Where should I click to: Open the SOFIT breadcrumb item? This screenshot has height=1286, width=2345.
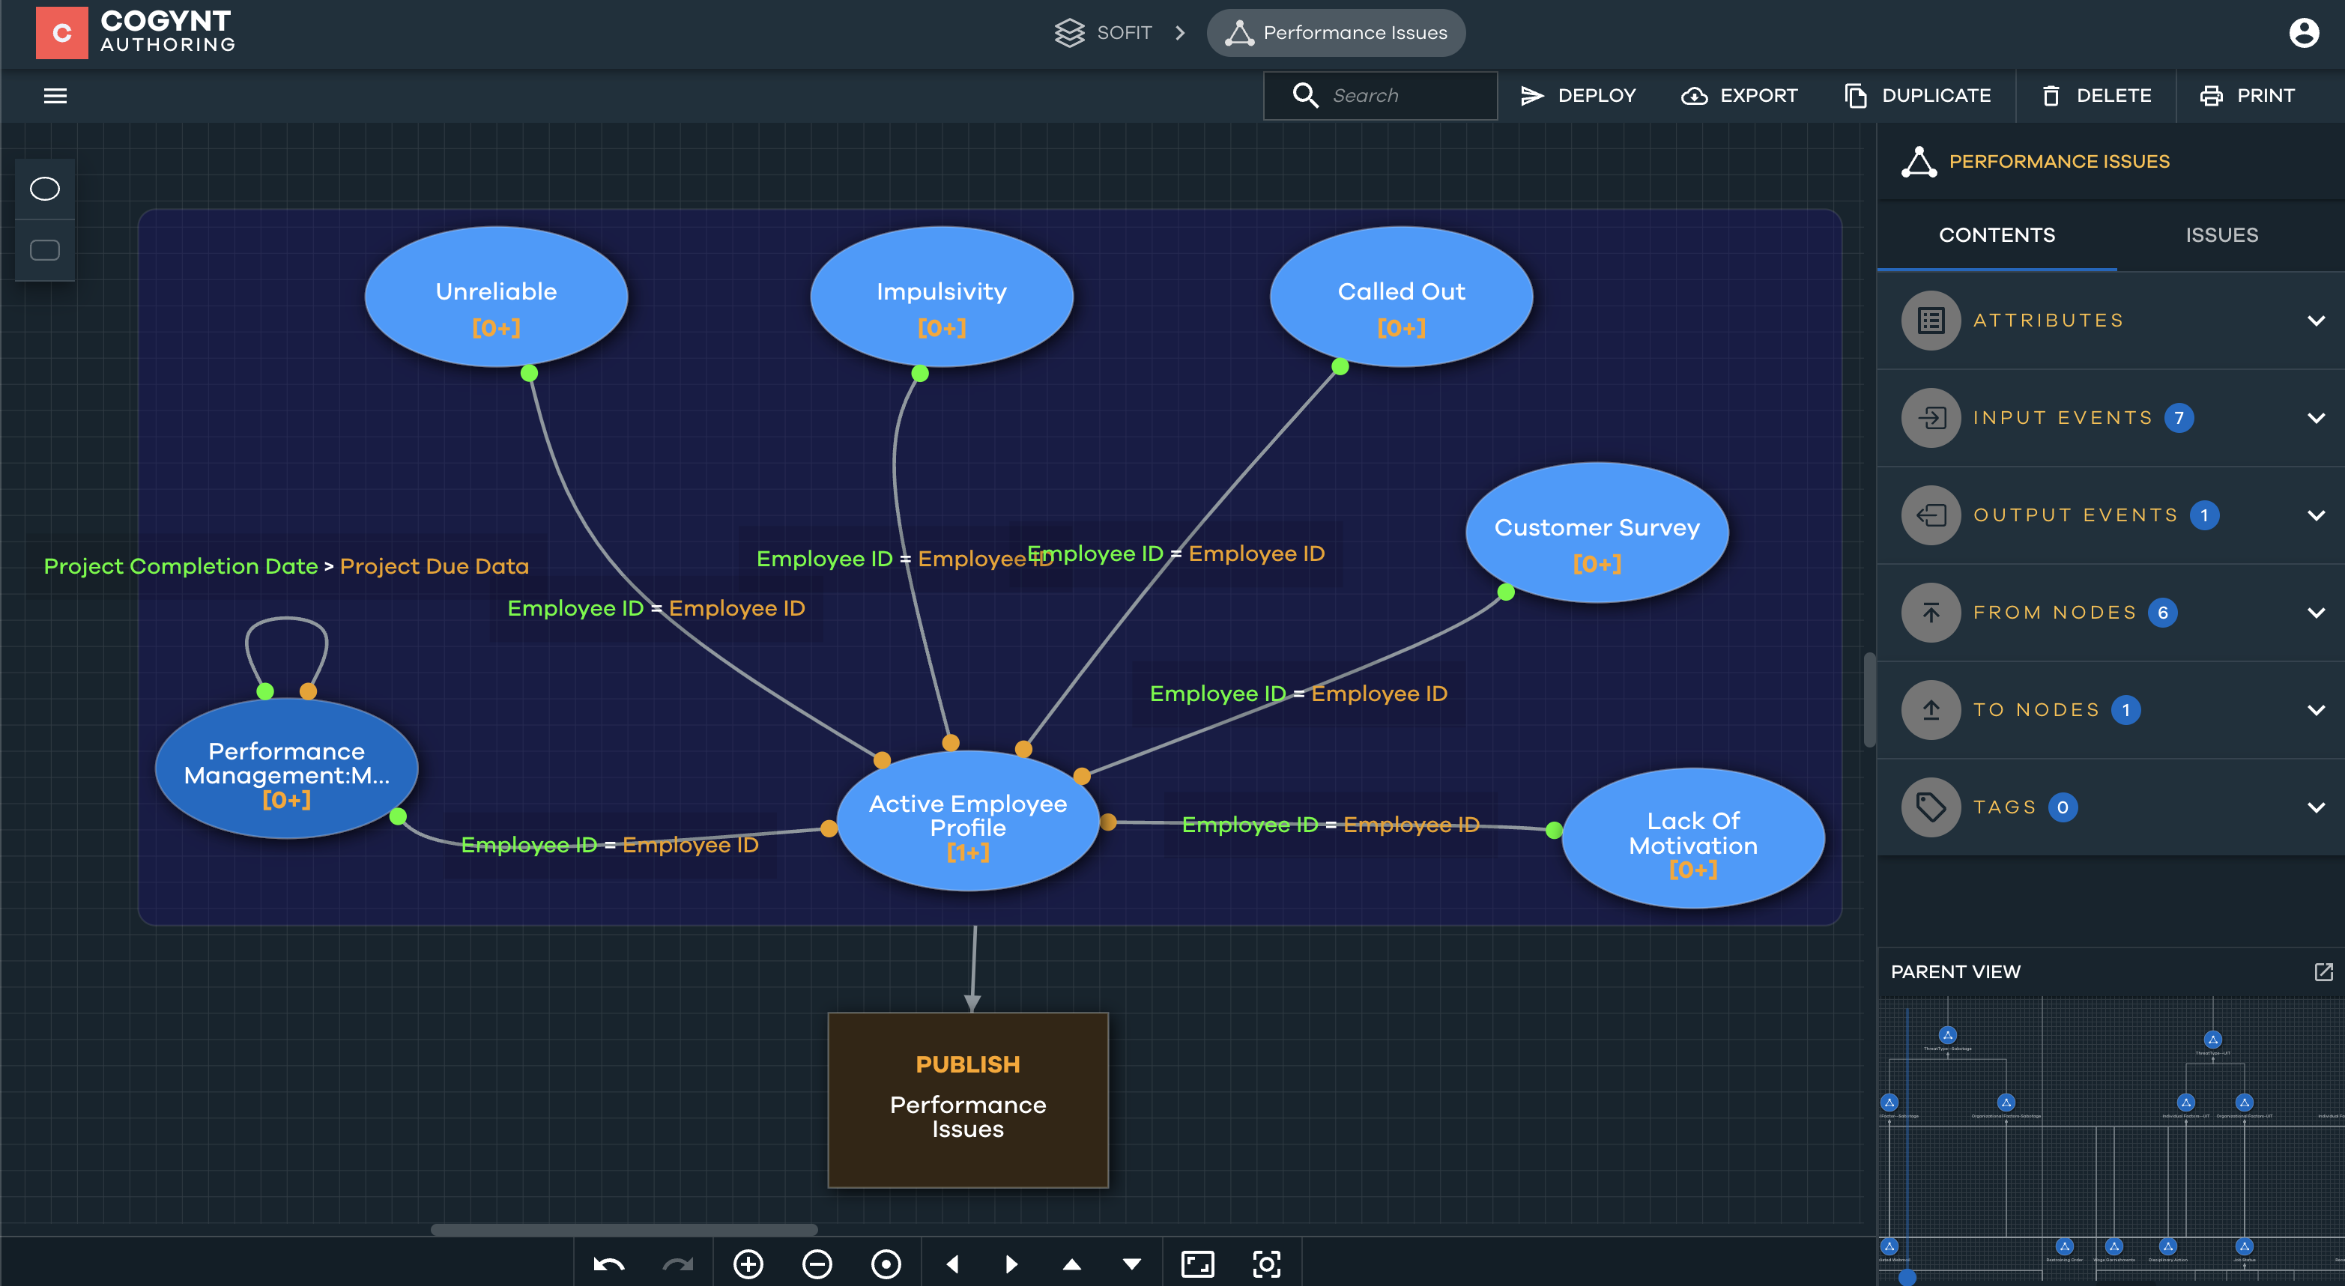click(1125, 33)
